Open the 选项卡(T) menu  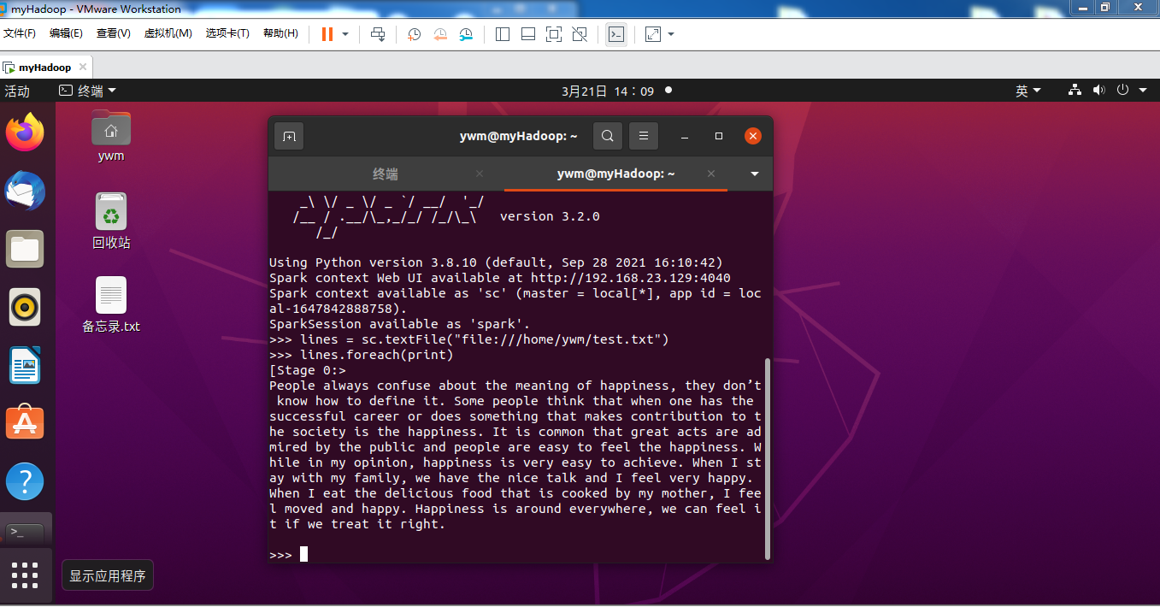point(227,33)
